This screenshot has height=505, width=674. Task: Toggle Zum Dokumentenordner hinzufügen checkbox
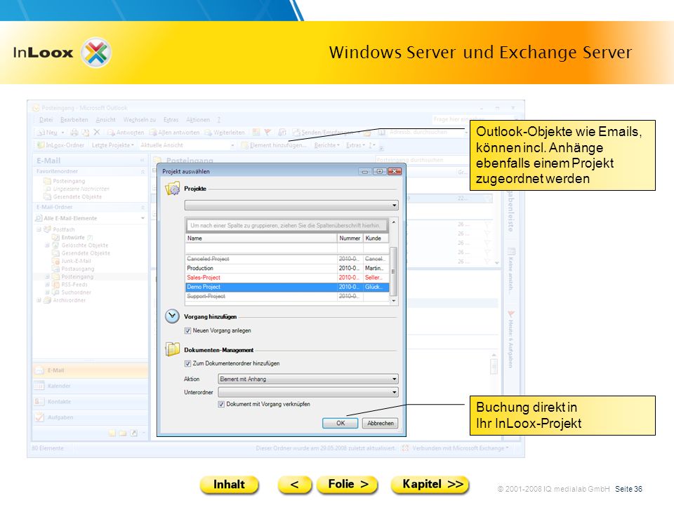(x=188, y=363)
